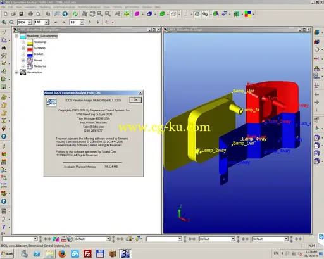Click the four-color square toolbar icon
This screenshot has width=324, height=259.
pyautogui.click(x=248, y=14)
